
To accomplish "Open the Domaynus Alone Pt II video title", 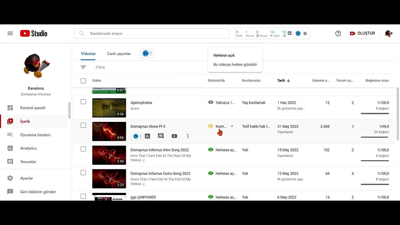I will 148,127.
